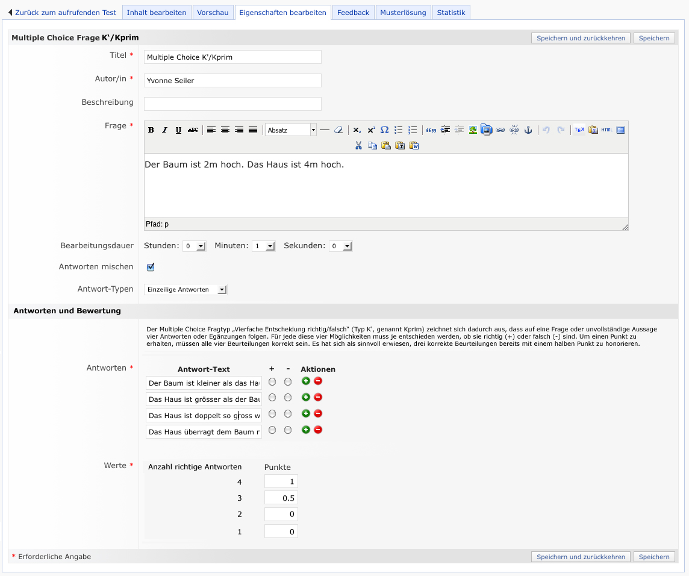Mark the second answer as false (-)

[288, 398]
